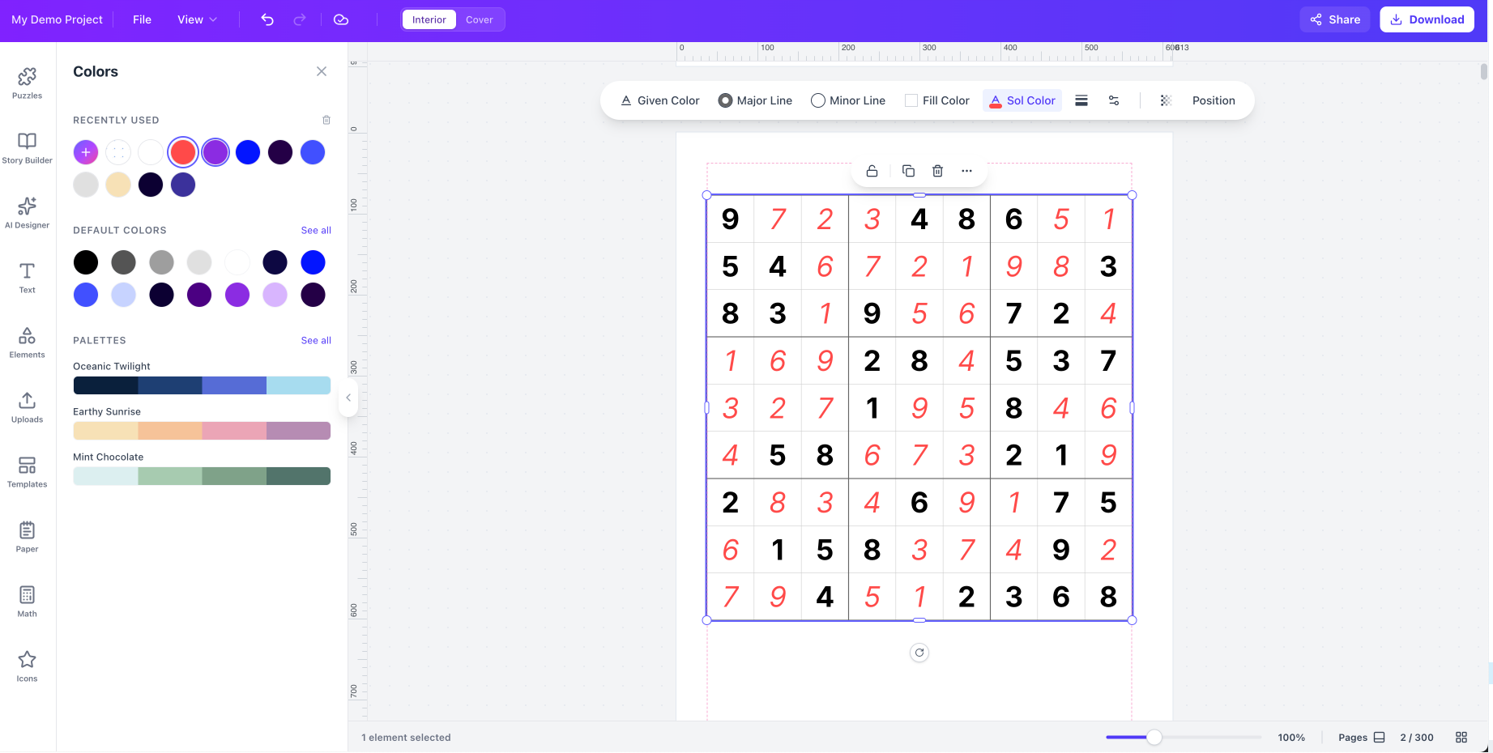Switch to the Cover tab
Screen dimensions: 1493x753
point(479,19)
